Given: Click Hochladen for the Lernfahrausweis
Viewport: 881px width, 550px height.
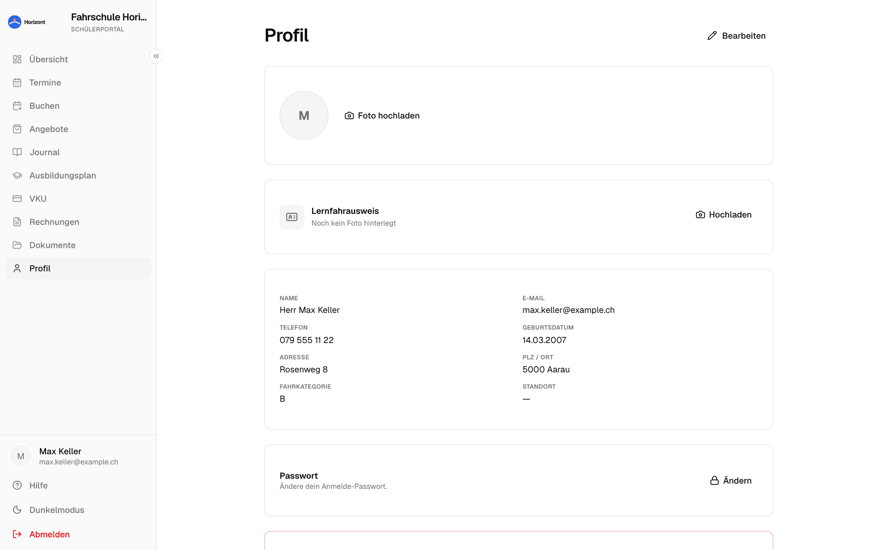Looking at the screenshot, I should click(724, 215).
